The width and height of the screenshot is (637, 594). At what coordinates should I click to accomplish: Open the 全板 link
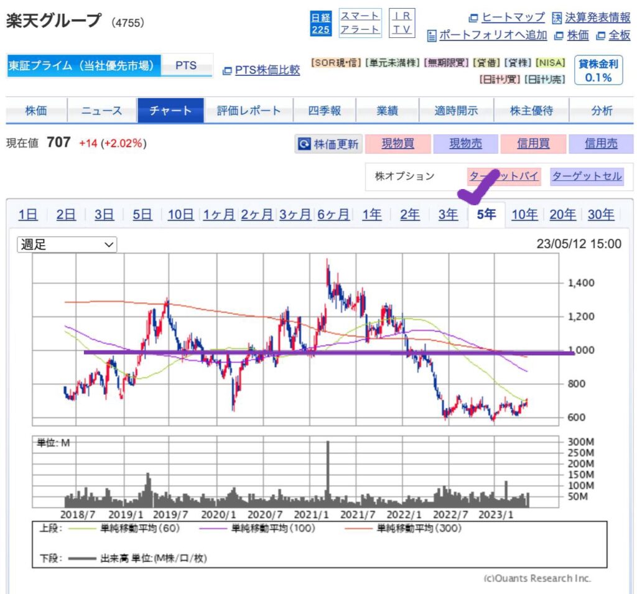(620, 35)
